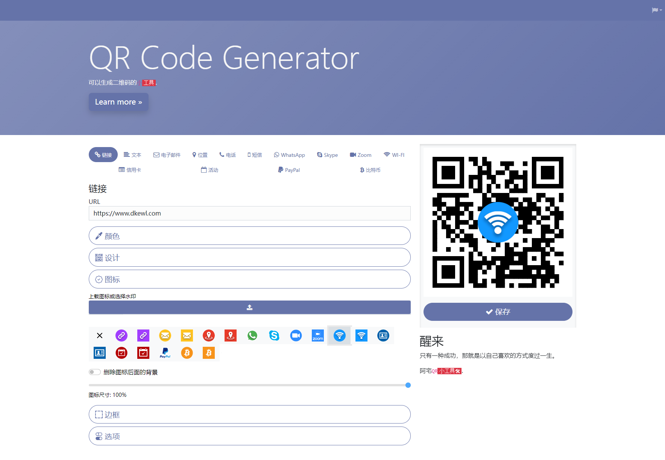The height and width of the screenshot is (460, 665).
Task: Enable 删除图标后面的背景 toggle
Action: coord(95,372)
